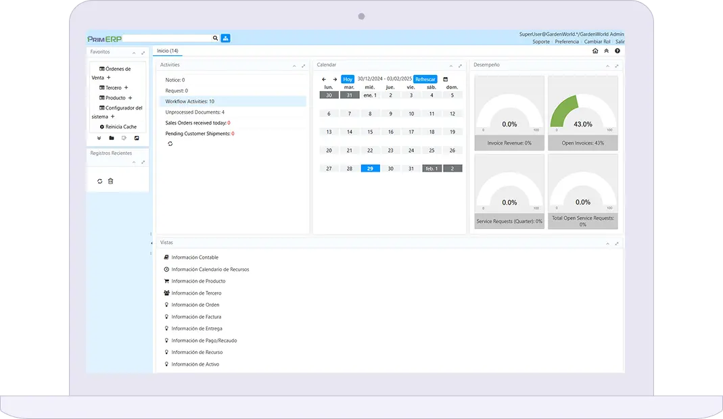This screenshot has height=419, width=723.
Task: Click the Open Invoices 43% gauge
Action: [x=582, y=112]
